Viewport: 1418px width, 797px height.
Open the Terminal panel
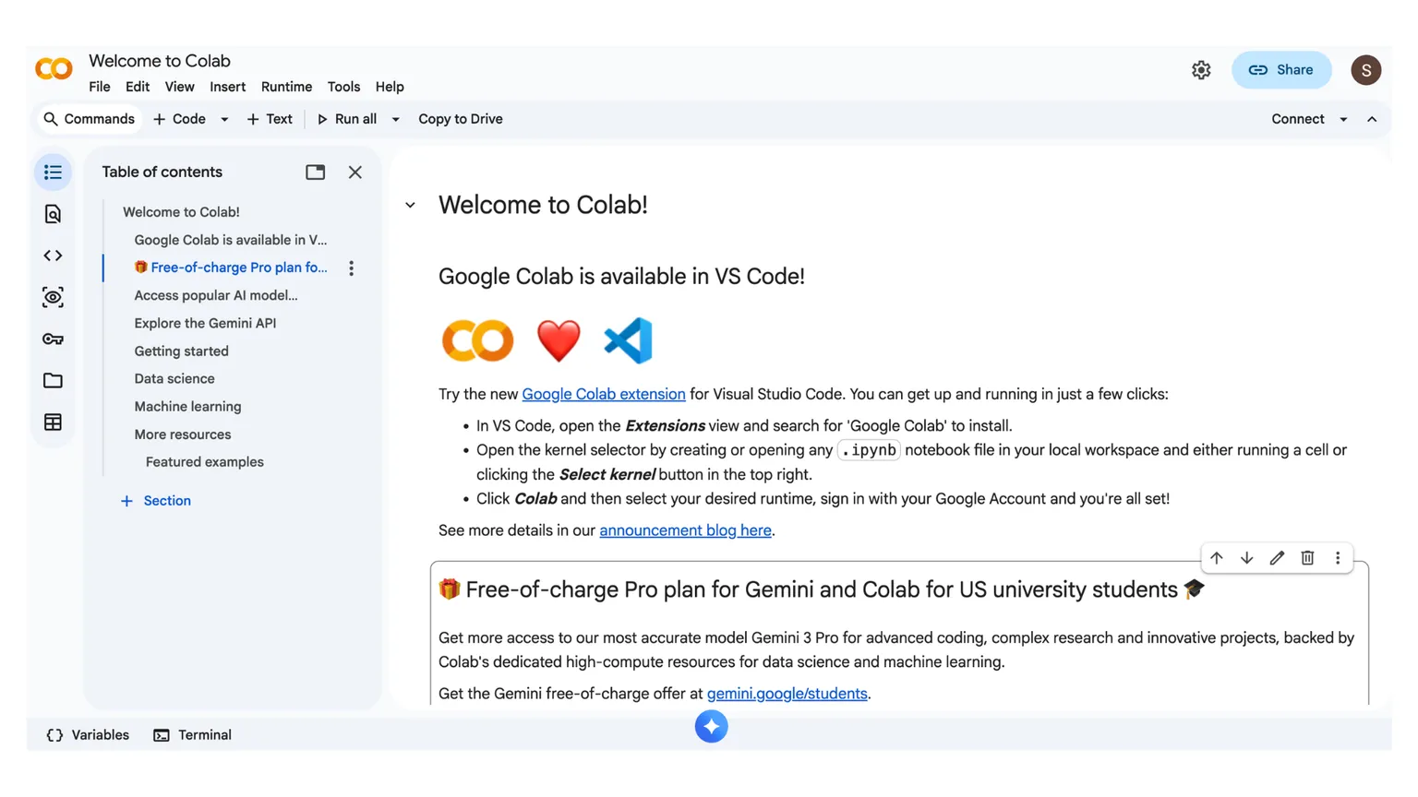click(192, 735)
